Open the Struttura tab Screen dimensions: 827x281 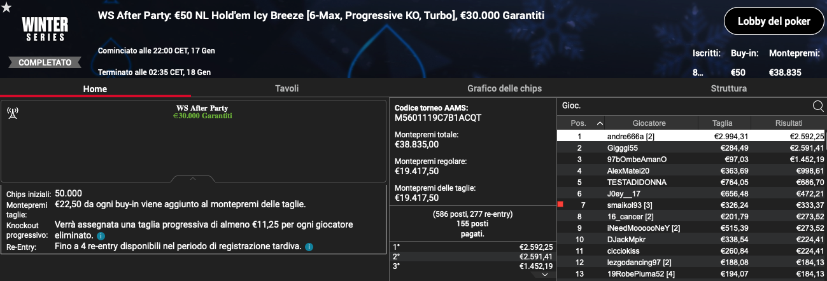[x=729, y=88]
